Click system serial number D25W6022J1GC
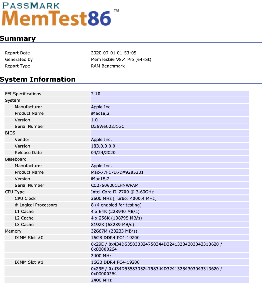The height and width of the screenshot is (289, 275). [108, 127]
